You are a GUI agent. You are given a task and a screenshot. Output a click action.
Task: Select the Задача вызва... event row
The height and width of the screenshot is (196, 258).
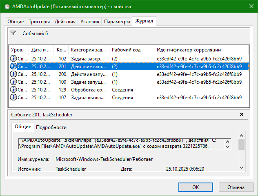click(x=129, y=97)
